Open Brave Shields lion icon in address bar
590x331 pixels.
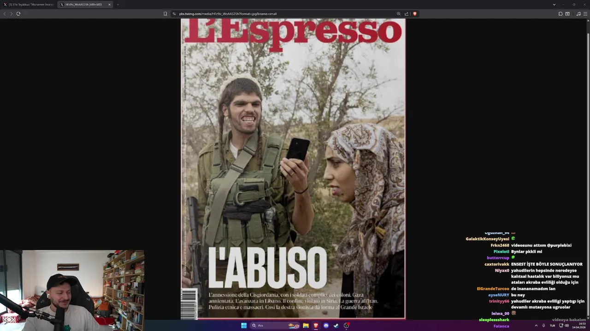(414, 14)
